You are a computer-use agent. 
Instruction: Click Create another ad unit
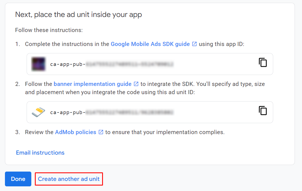pos(69,179)
